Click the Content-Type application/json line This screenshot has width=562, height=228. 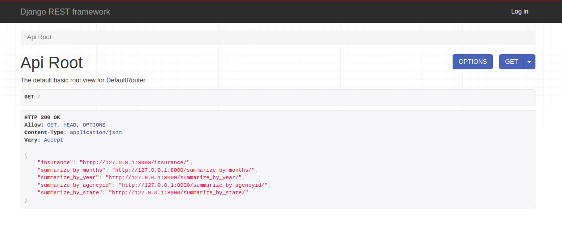click(73, 132)
